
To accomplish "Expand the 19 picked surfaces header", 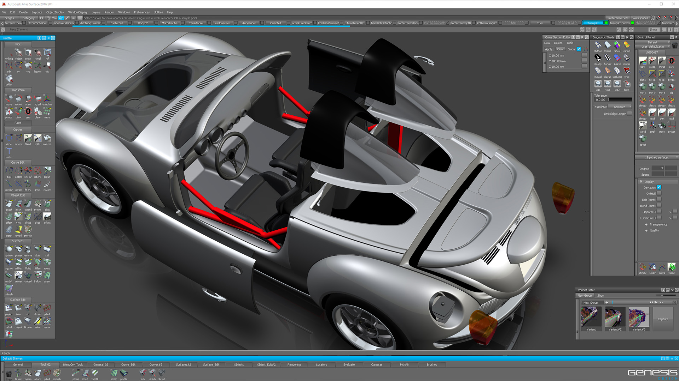I will [656, 157].
